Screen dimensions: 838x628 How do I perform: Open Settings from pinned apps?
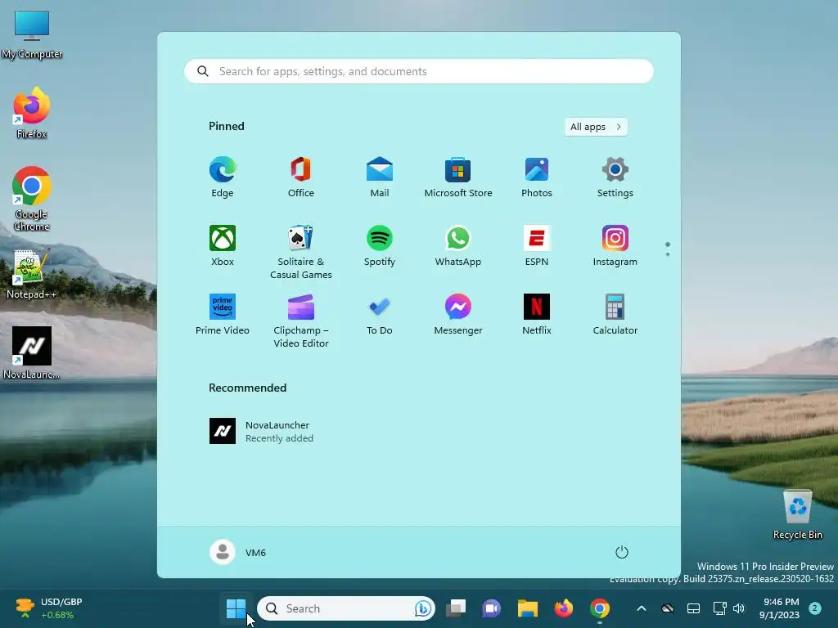[615, 177]
